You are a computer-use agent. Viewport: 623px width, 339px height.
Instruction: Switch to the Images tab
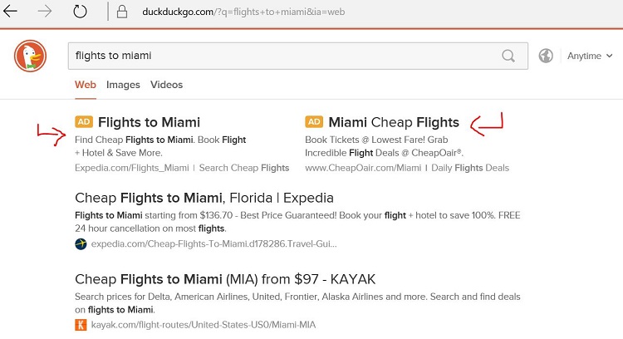click(123, 85)
